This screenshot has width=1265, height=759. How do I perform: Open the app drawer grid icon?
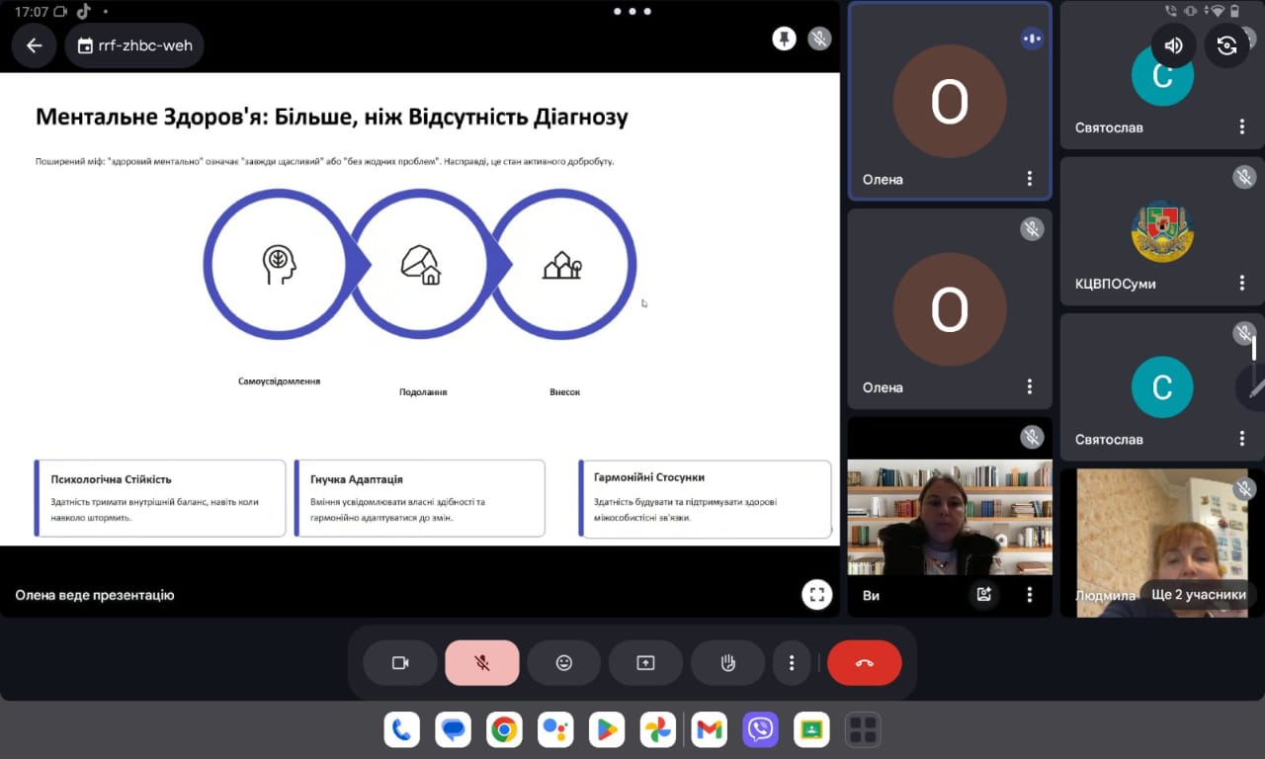tap(863, 730)
